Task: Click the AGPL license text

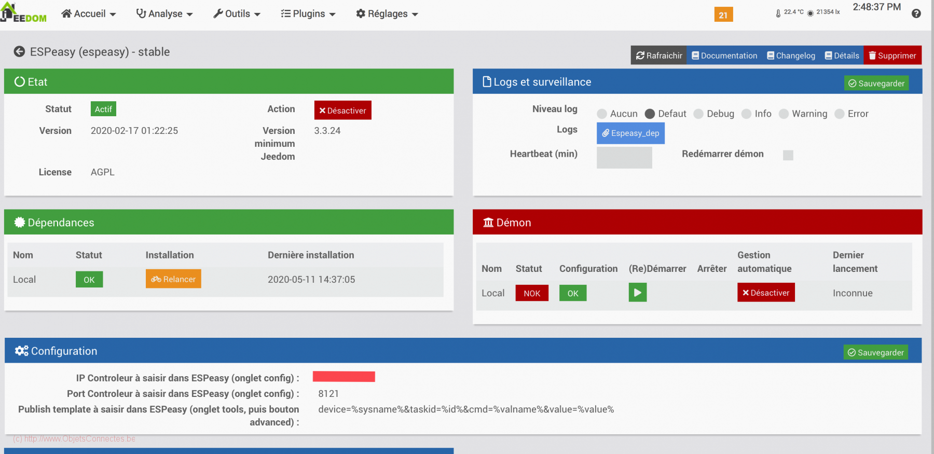Action: [103, 172]
